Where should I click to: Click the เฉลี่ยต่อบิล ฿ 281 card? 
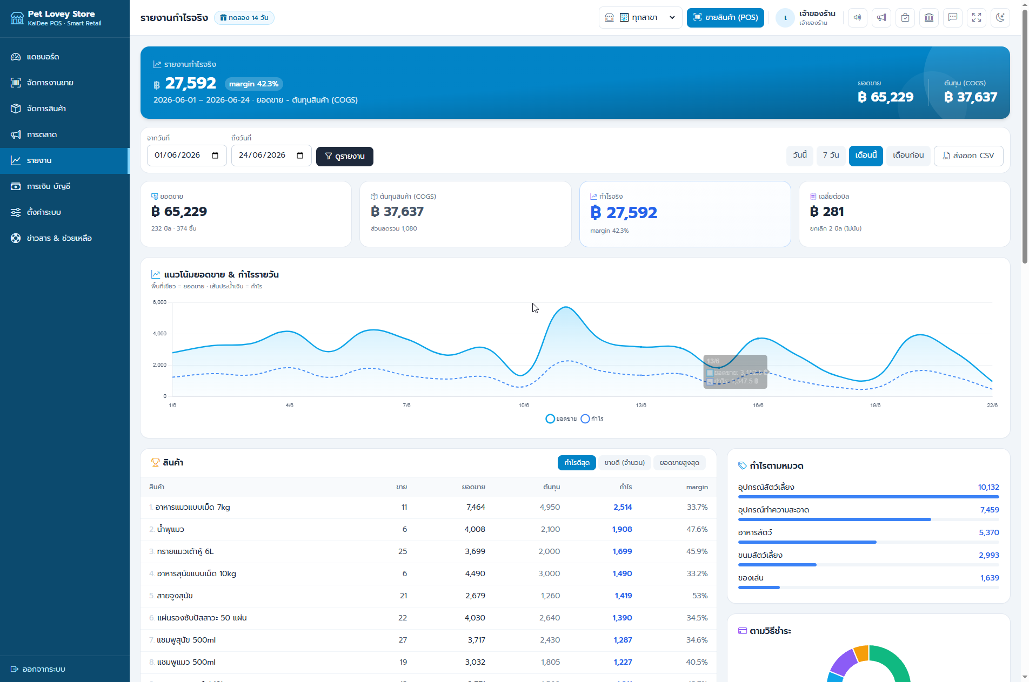[904, 214]
